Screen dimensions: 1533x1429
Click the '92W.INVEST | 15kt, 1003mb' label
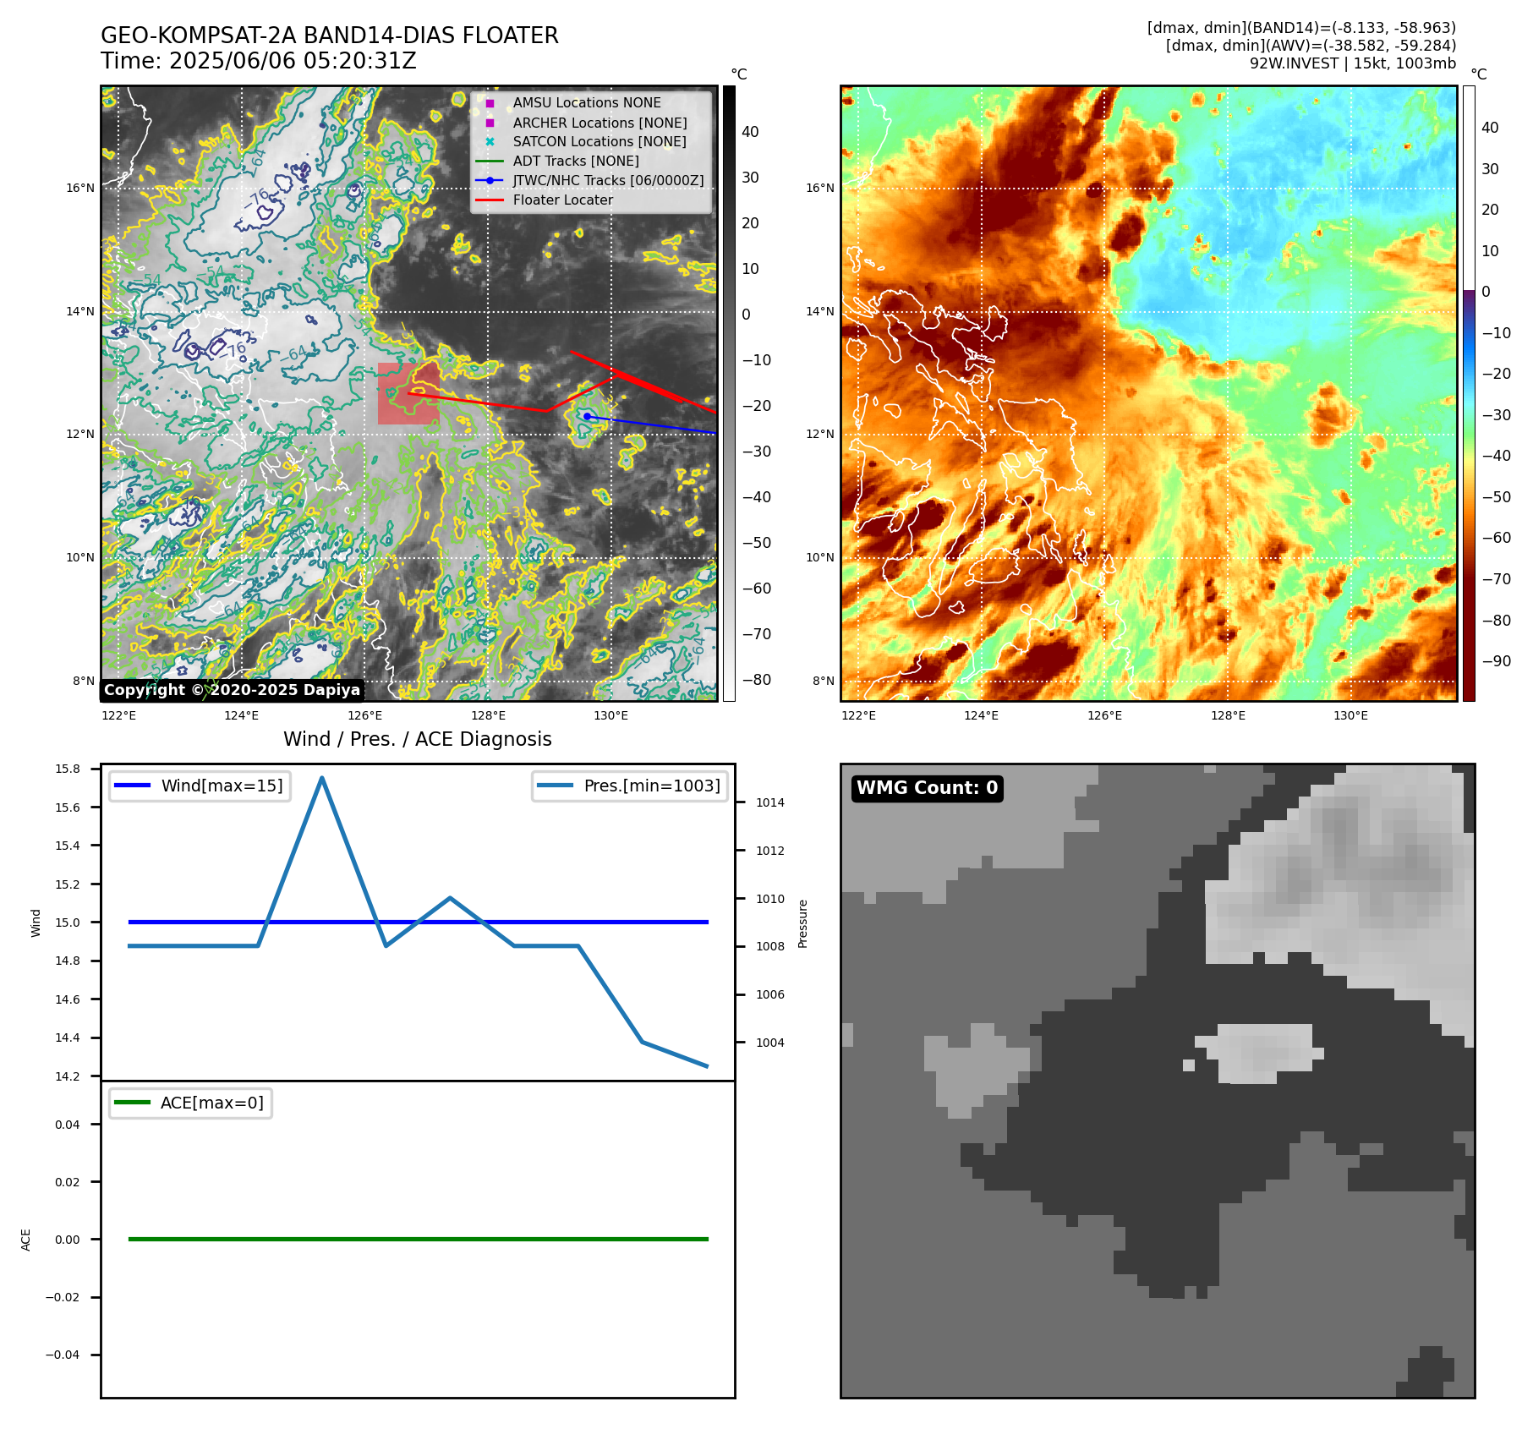click(x=1353, y=63)
